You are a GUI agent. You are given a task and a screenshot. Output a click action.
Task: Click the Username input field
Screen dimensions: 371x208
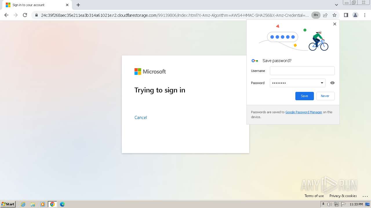pyautogui.click(x=302, y=71)
